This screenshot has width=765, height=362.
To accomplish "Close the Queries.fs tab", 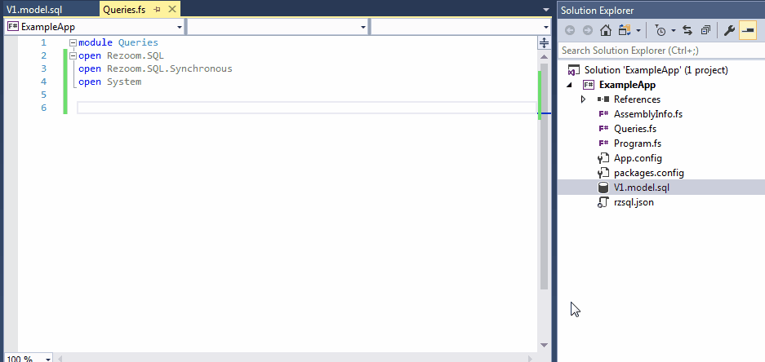I will pyautogui.click(x=171, y=9).
